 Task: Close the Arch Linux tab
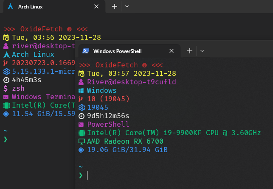[x=97, y=7]
